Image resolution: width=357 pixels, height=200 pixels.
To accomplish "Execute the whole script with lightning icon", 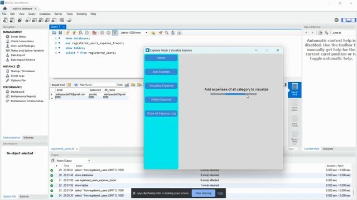I will (68, 33).
